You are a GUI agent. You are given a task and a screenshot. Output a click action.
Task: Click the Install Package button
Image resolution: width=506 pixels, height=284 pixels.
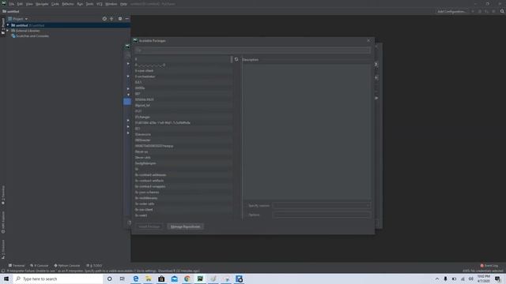click(149, 226)
